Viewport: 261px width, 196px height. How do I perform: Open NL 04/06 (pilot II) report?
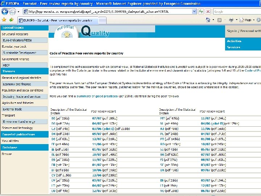tap(212, 123)
